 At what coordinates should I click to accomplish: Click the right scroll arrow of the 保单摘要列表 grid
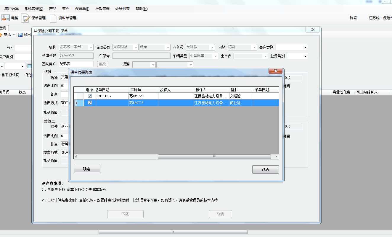point(277,157)
